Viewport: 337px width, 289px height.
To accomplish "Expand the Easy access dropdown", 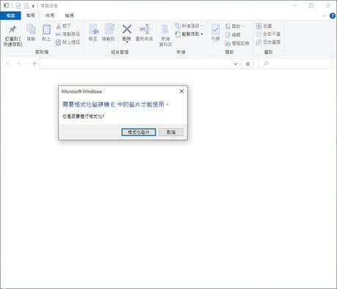I will (x=202, y=34).
